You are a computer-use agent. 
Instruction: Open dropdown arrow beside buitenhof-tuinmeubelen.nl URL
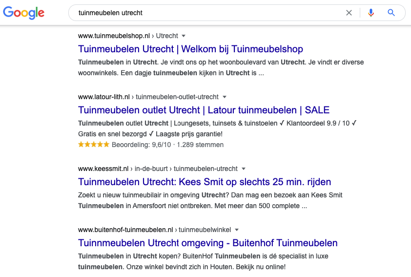point(237,230)
